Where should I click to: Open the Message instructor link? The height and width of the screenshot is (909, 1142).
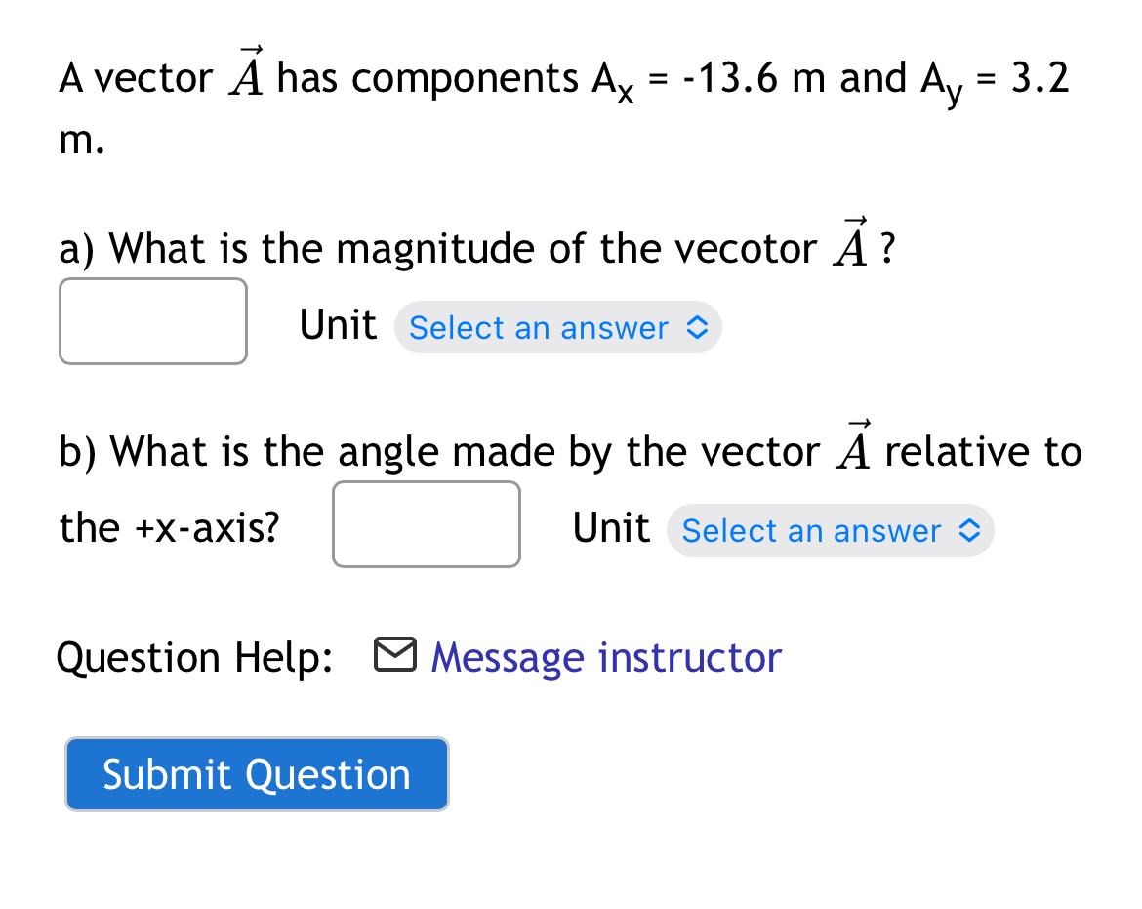pos(603,656)
